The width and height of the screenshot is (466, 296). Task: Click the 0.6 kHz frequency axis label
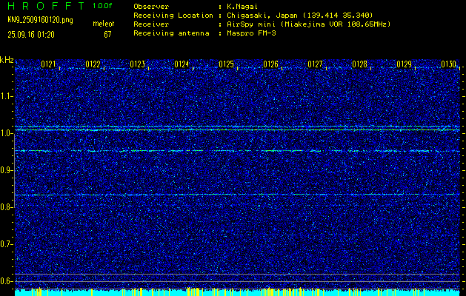[6, 281]
